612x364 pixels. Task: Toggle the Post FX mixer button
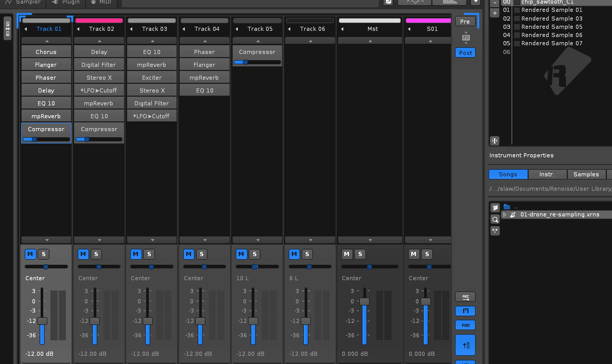pyautogui.click(x=465, y=53)
